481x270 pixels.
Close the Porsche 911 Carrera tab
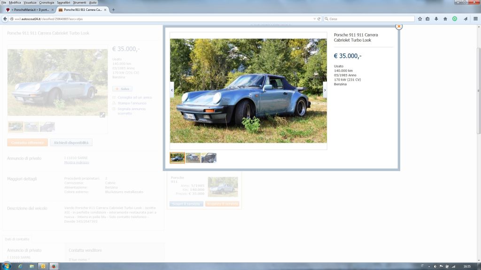(x=105, y=10)
